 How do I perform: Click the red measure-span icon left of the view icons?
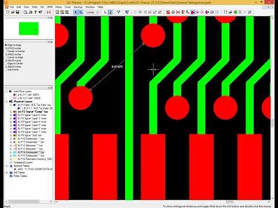[x=49, y=12]
